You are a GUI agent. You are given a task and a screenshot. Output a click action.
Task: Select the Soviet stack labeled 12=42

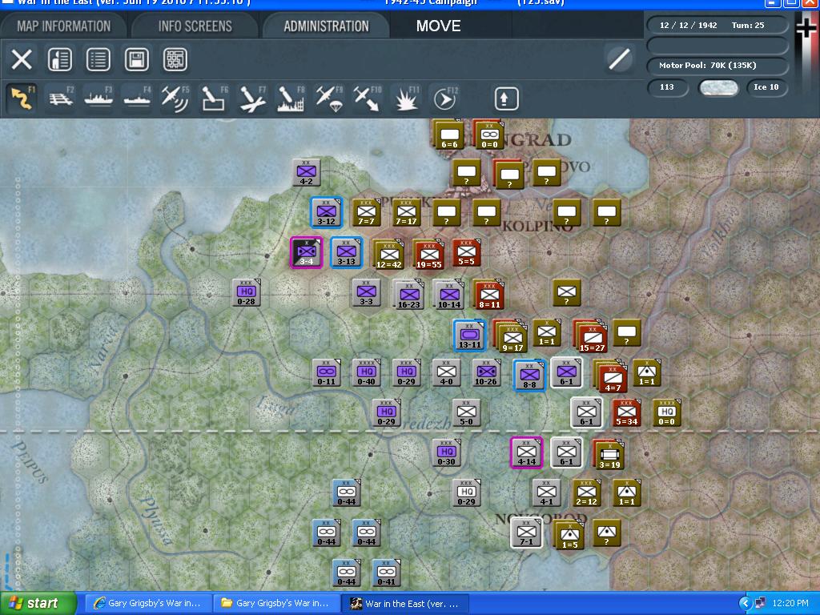click(388, 254)
